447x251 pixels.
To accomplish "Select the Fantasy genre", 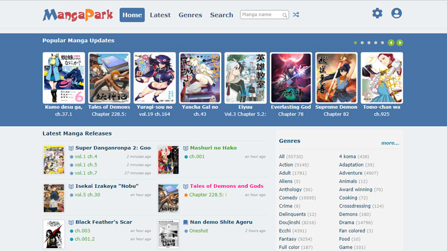I will (288, 239).
